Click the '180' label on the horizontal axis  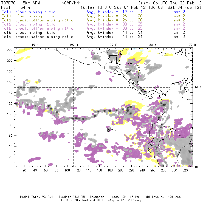(x=110, y=170)
